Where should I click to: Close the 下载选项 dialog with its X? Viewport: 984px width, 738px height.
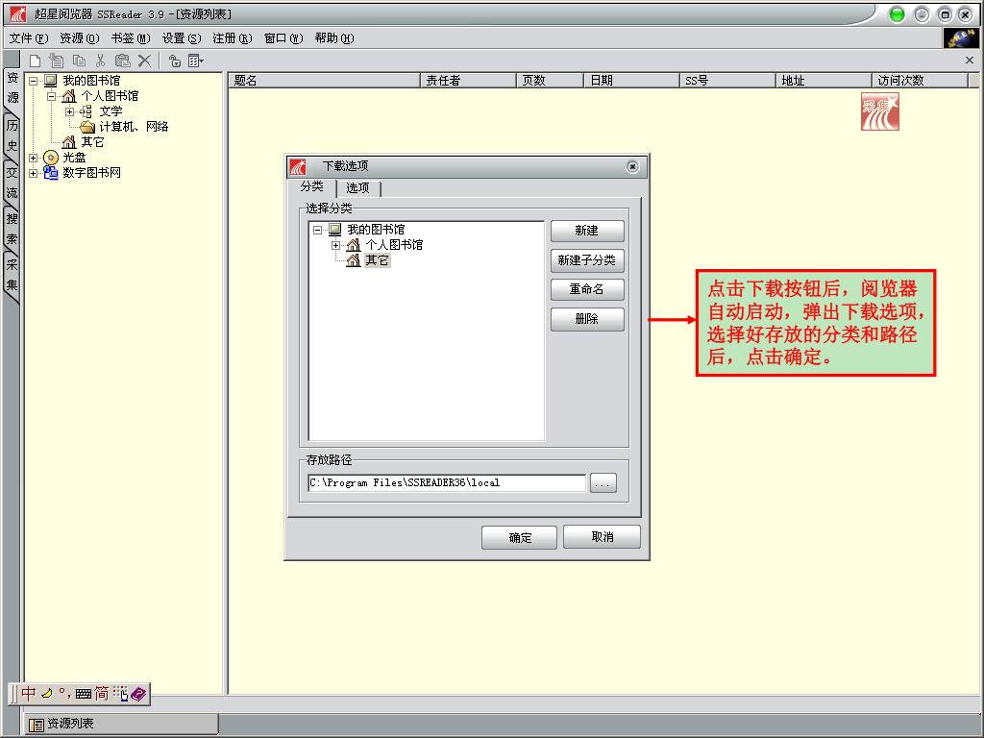pos(632,166)
